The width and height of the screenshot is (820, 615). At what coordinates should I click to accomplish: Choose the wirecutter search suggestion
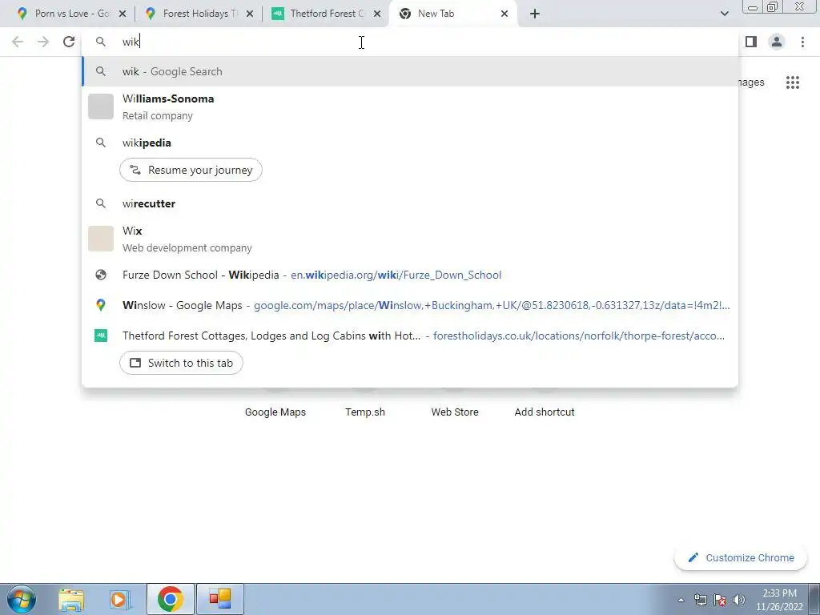coord(410,203)
